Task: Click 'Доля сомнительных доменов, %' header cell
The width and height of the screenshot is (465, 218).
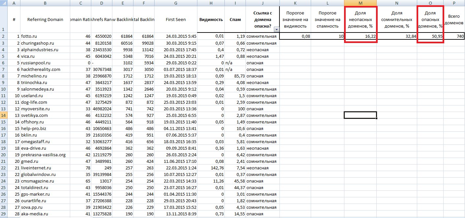Action: pyautogui.click(x=397, y=20)
